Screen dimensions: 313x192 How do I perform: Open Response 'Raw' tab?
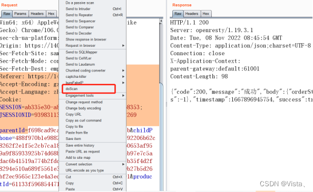click(178, 14)
